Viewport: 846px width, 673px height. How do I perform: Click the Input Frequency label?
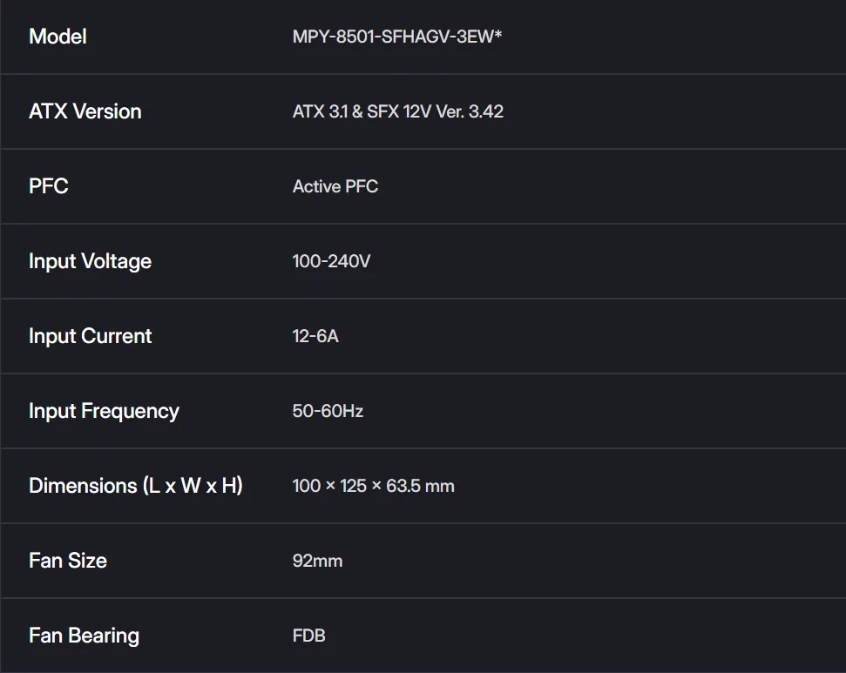(x=104, y=411)
